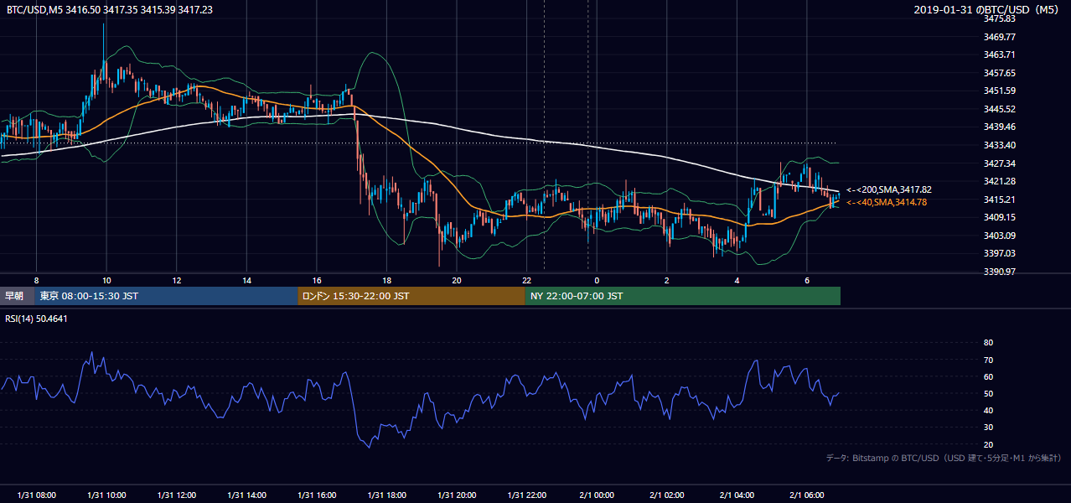Screen dimensions: 1071x503
Task: Click the ロンドン 15:30-22:00 JST session bar
Action: pos(411,296)
